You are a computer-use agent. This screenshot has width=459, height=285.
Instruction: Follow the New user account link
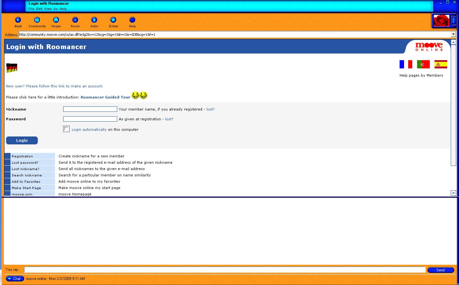[55, 86]
